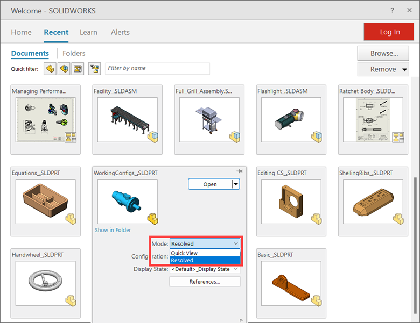Open the Help question mark icon
This screenshot has height=323, width=420.
[x=392, y=10]
